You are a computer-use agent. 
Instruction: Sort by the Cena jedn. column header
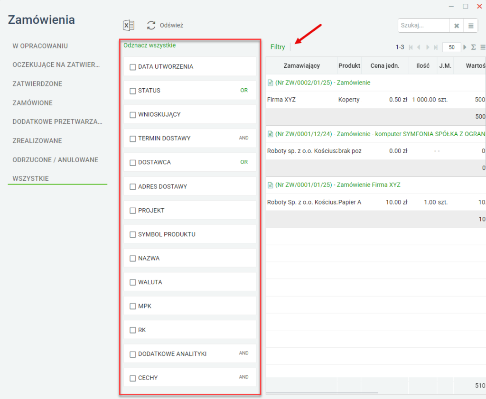click(x=384, y=65)
